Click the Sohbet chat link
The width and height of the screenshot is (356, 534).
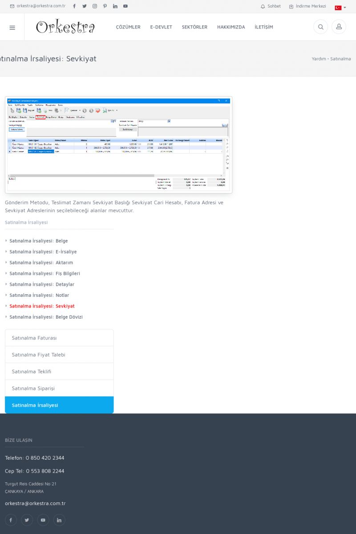tap(271, 6)
